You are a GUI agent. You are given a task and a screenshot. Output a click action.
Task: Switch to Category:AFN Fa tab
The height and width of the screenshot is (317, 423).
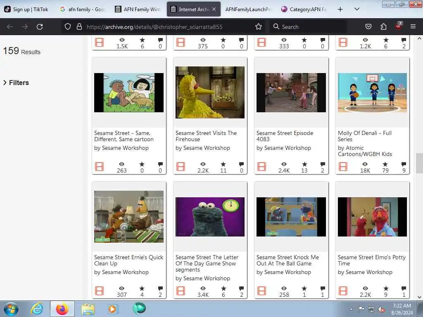point(304,9)
